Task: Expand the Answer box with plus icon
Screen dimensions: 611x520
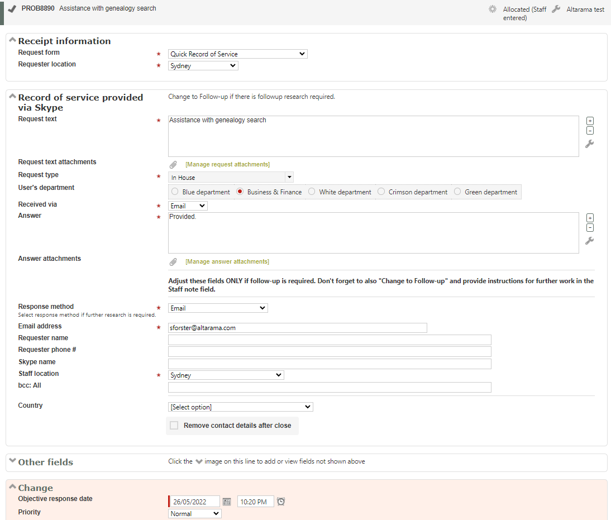Action: click(590, 218)
